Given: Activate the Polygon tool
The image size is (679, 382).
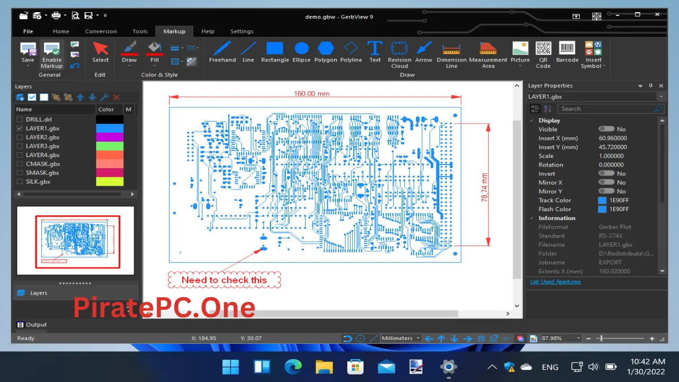Looking at the screenshot, I should 326,53.
